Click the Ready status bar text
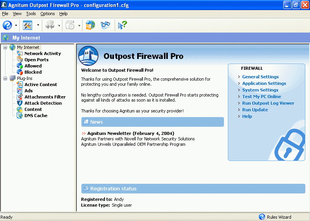The height and width of the screenshot is (221, 310). pyautogui.click(x=7, y=217)
